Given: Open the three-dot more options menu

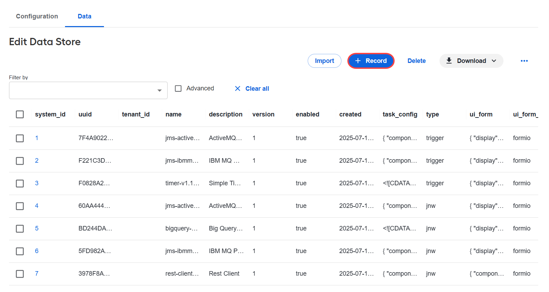Looking at the screenshot, I should (524, 61).
